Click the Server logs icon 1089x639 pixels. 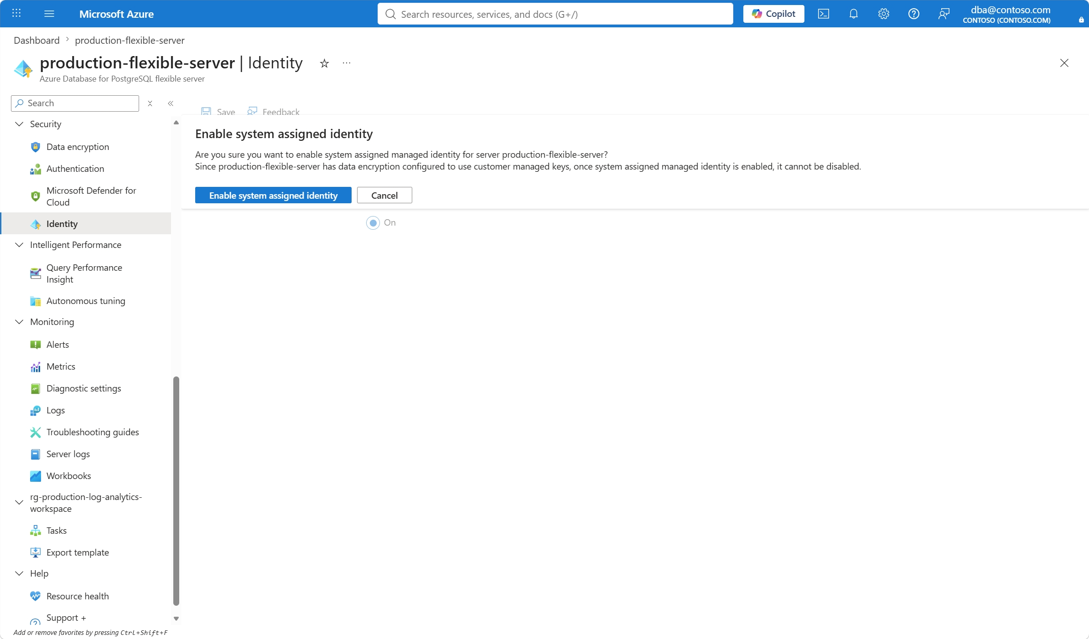[36, 454]
